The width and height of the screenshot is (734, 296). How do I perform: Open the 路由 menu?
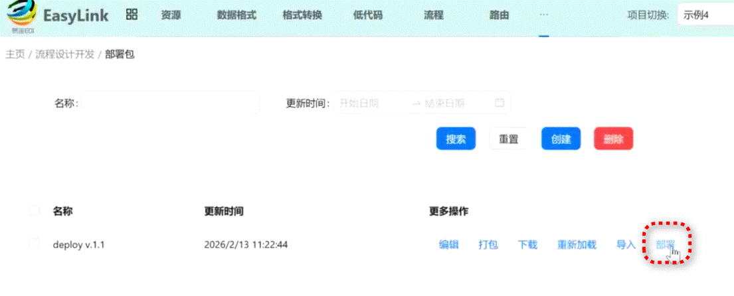(x=499, y=15)
